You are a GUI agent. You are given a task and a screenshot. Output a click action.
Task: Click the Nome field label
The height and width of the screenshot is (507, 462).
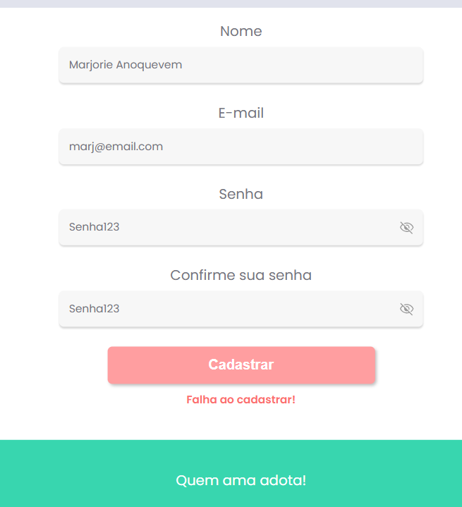point(241,31)
